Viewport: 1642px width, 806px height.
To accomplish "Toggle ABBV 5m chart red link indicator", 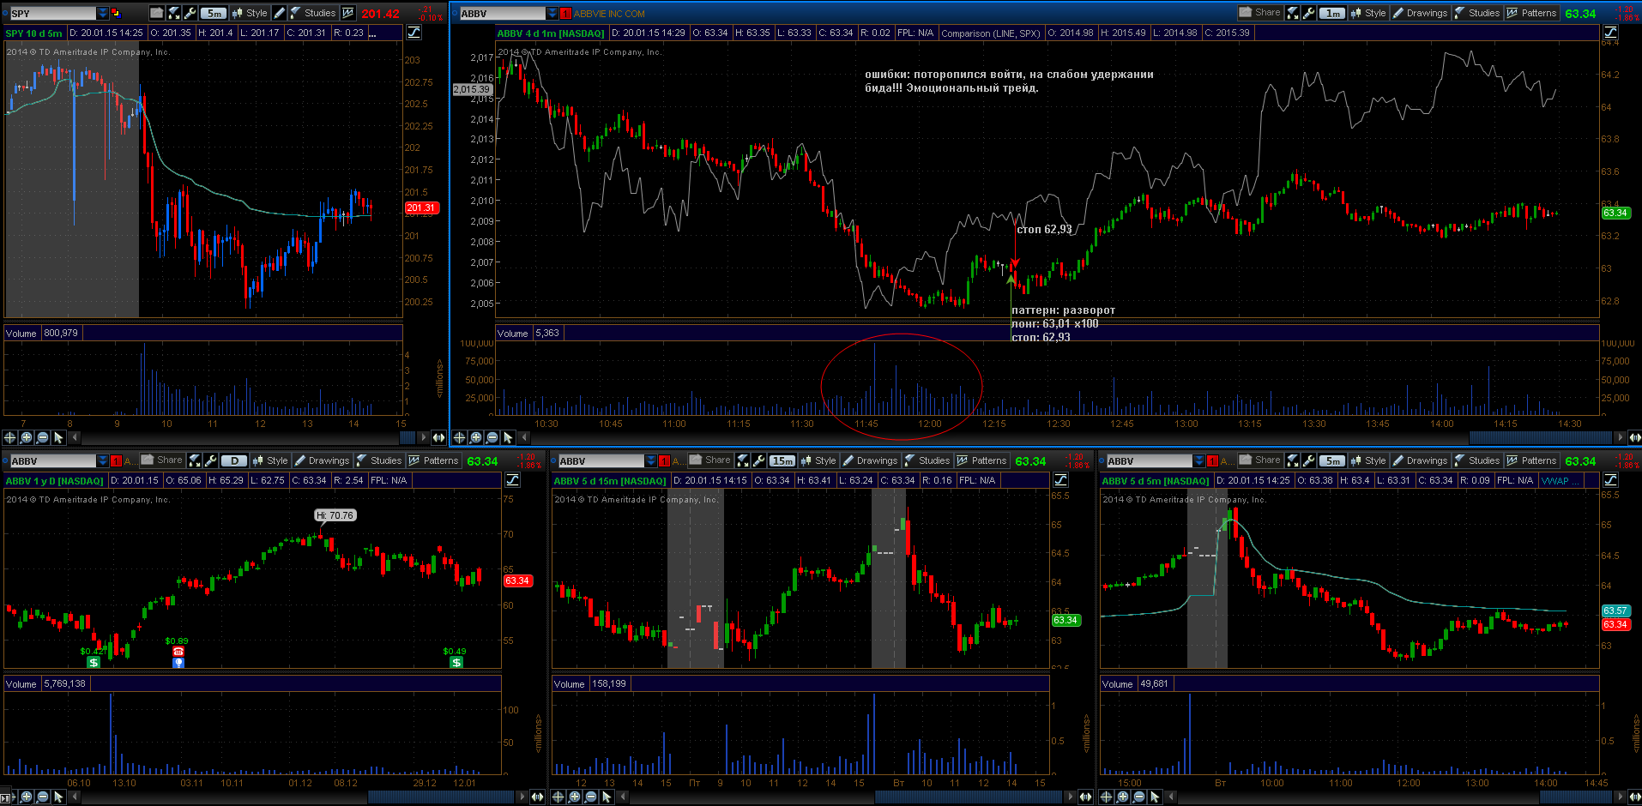I will point(1212,460).
